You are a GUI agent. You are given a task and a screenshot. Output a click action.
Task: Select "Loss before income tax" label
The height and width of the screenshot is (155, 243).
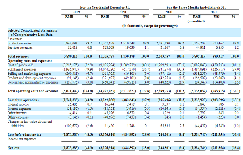coord(24,135)
